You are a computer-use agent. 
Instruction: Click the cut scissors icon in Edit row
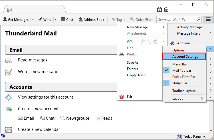(143, 41)
